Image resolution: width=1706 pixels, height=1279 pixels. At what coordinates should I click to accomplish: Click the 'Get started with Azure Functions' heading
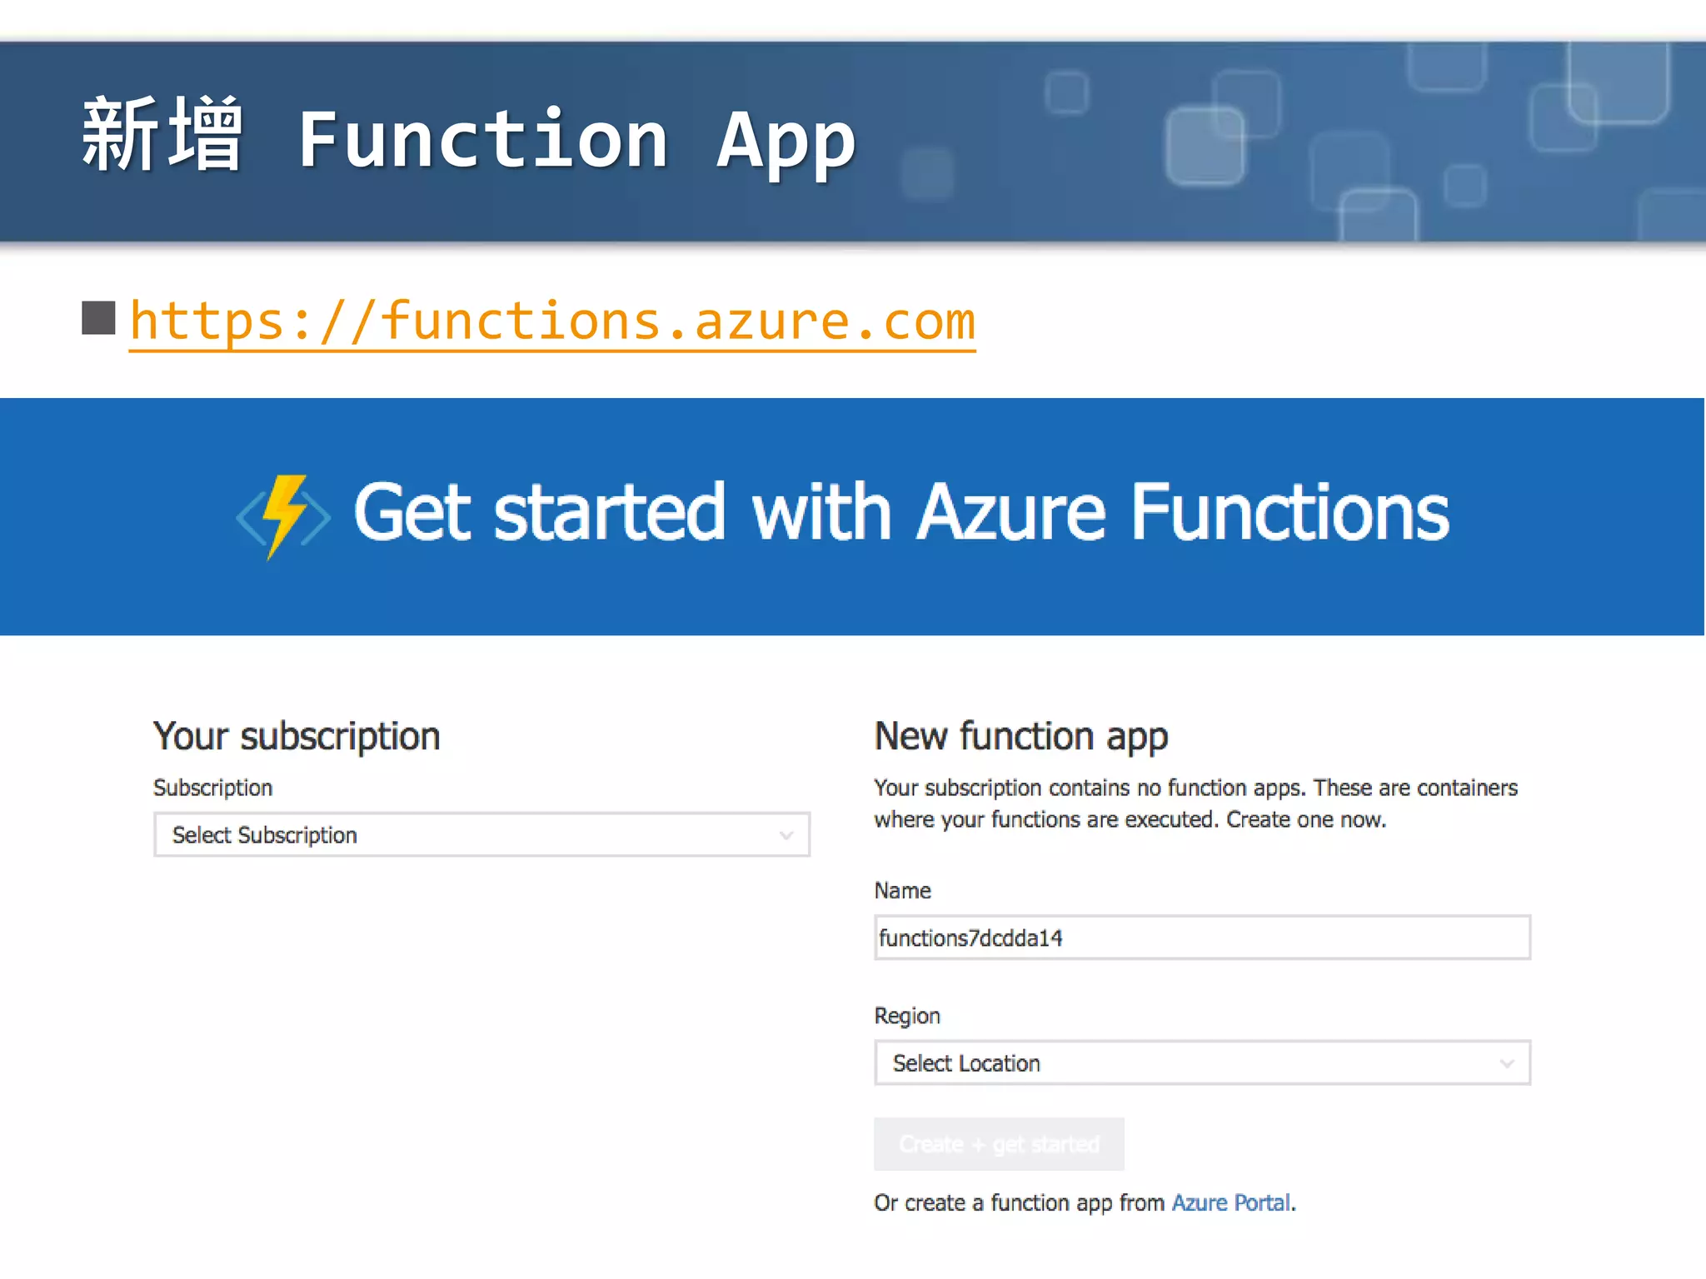[901, 512]
